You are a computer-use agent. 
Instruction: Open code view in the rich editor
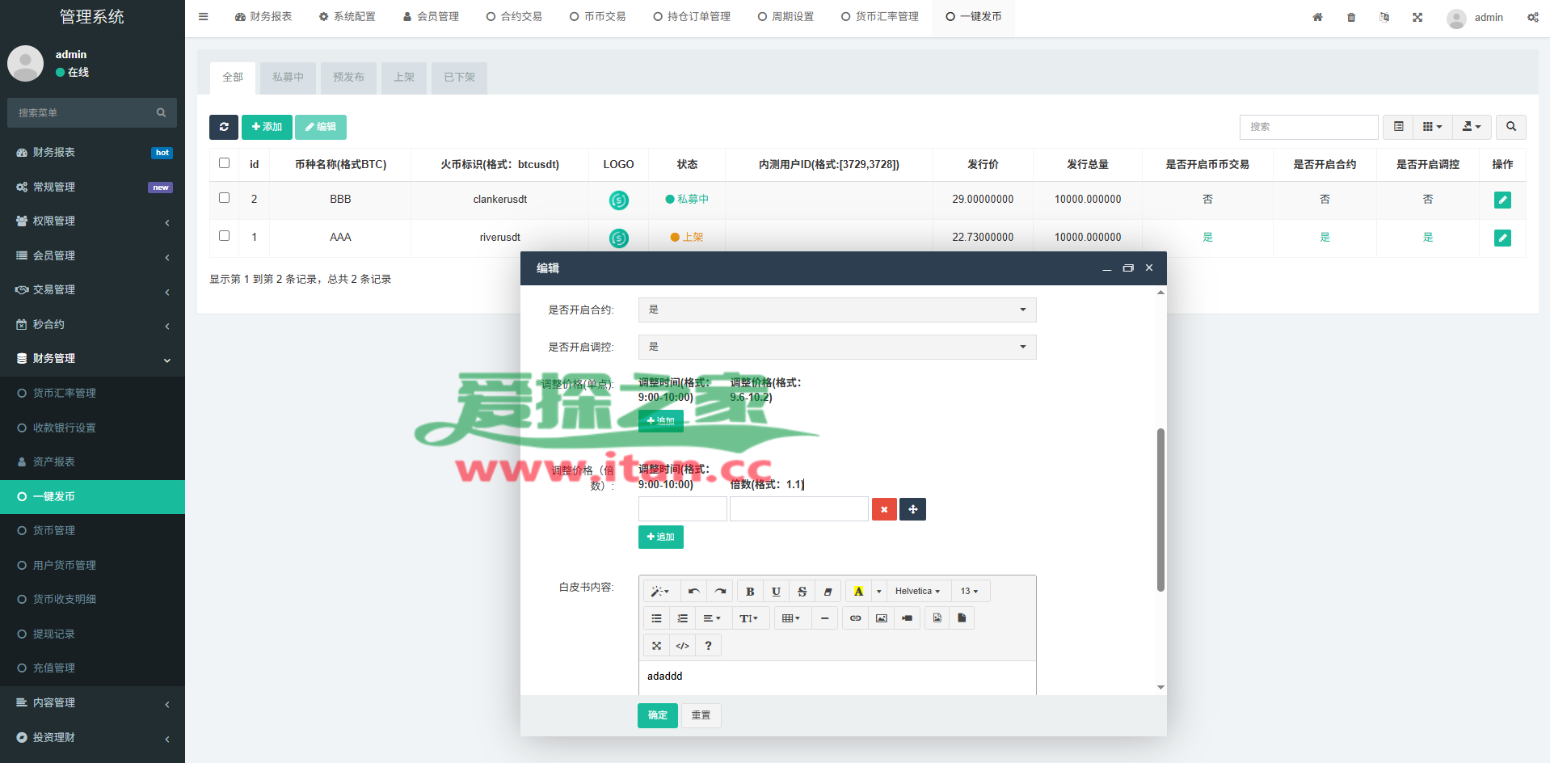[682, 646]
